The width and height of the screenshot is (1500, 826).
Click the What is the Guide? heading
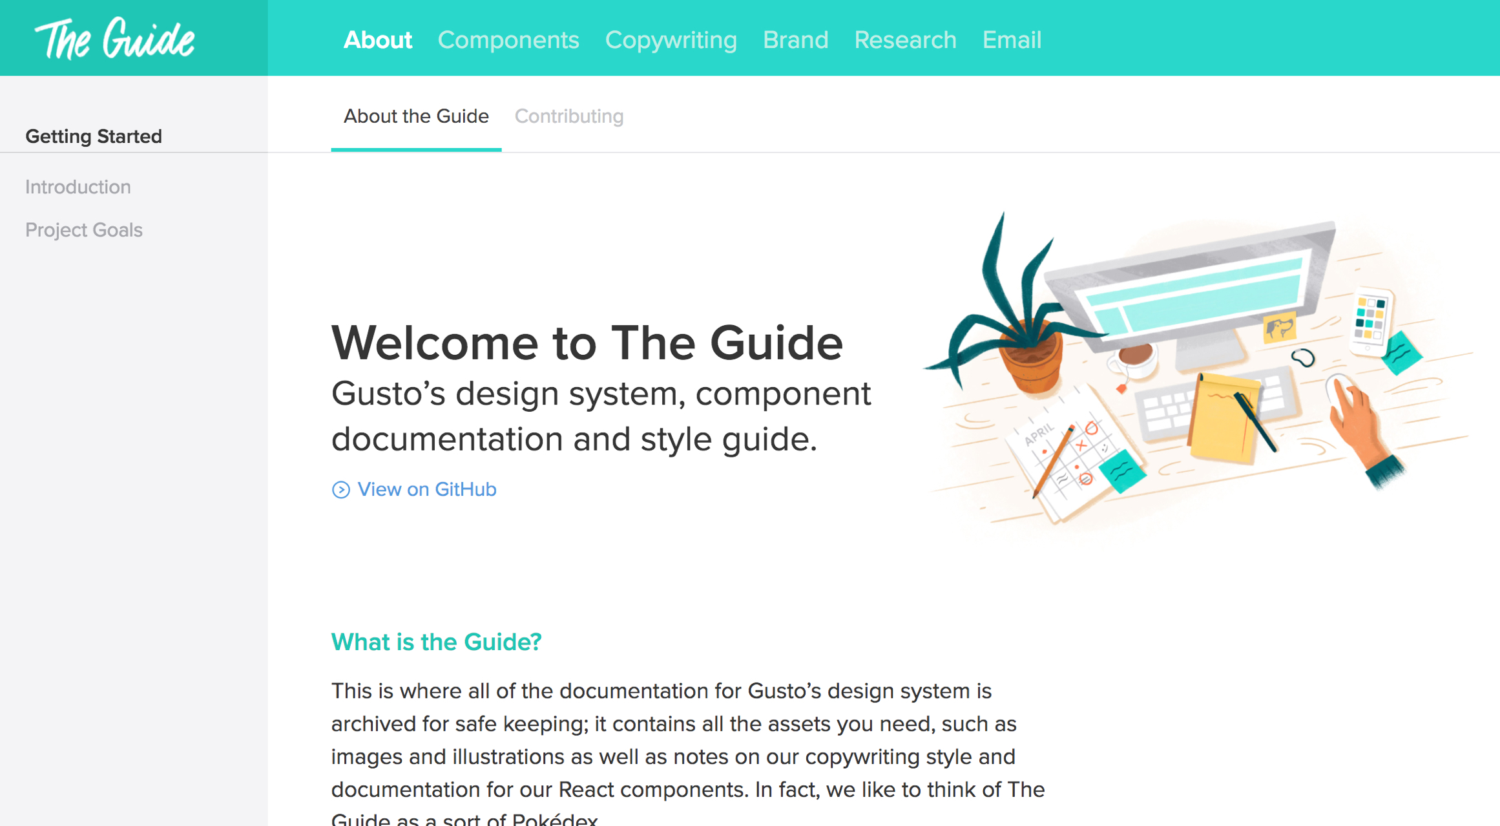436,642
